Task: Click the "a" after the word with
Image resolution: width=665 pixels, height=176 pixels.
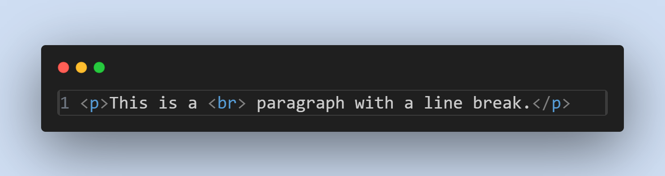Action: point(408,104)
